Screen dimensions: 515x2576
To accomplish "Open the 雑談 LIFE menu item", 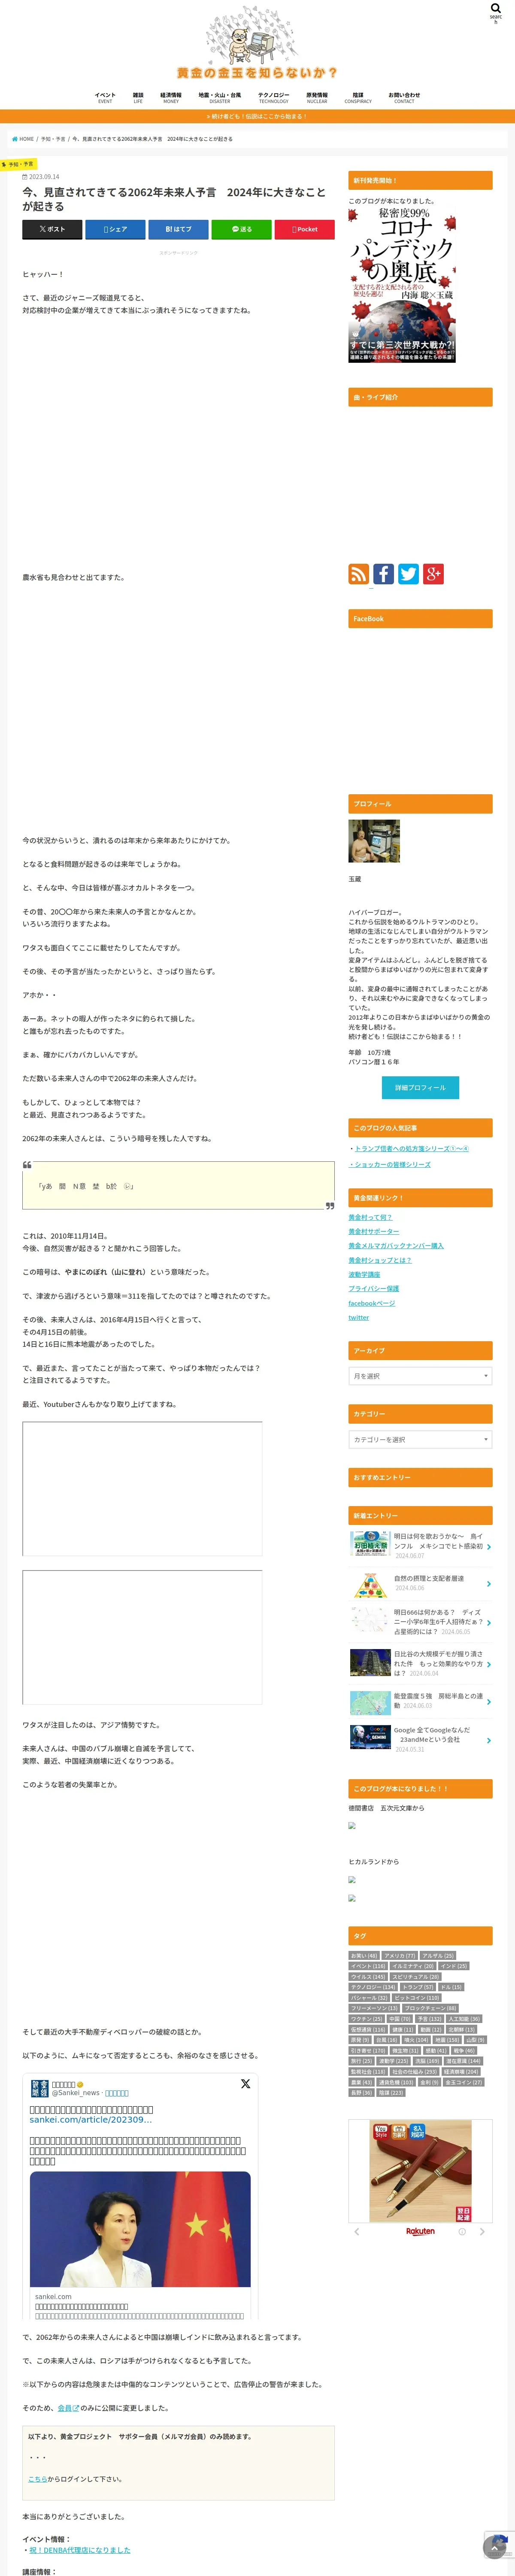I will (138, 98).
